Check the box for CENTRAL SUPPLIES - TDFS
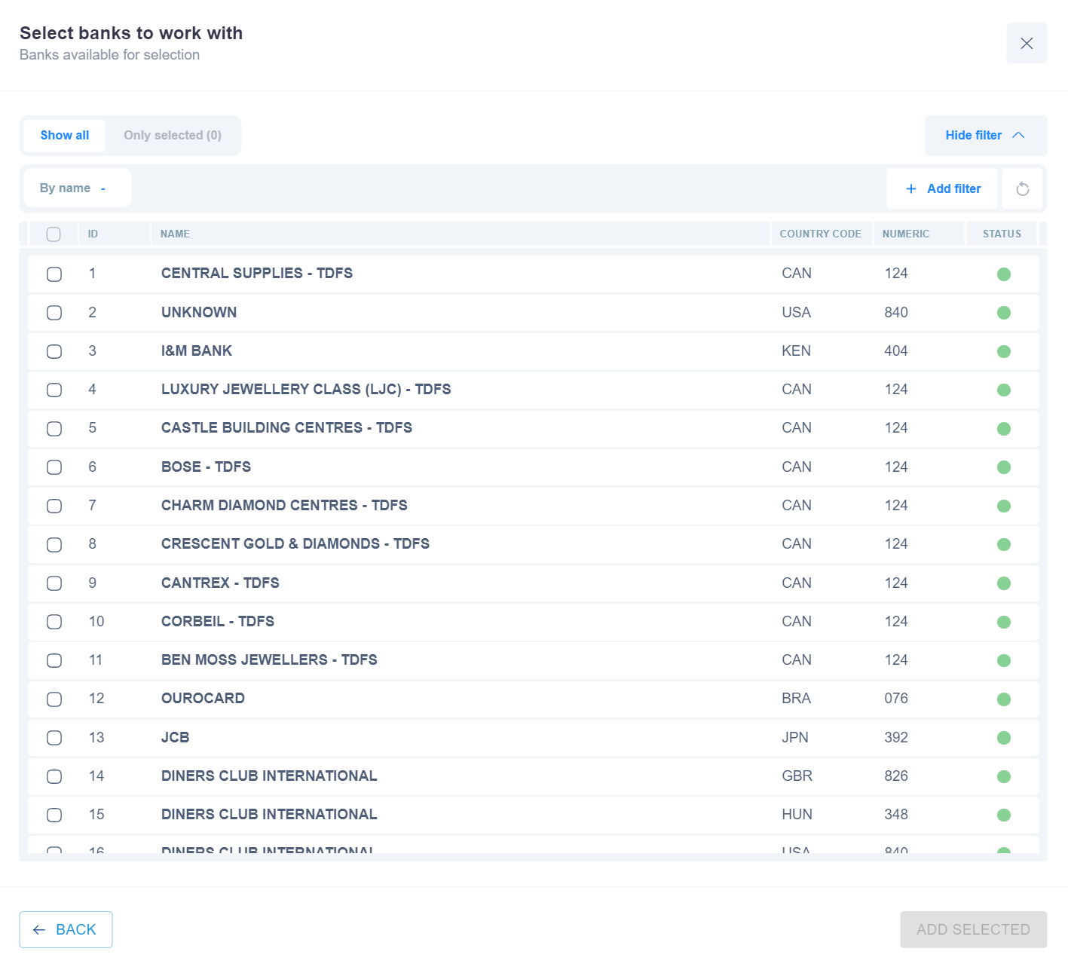 tap(54, 274)
